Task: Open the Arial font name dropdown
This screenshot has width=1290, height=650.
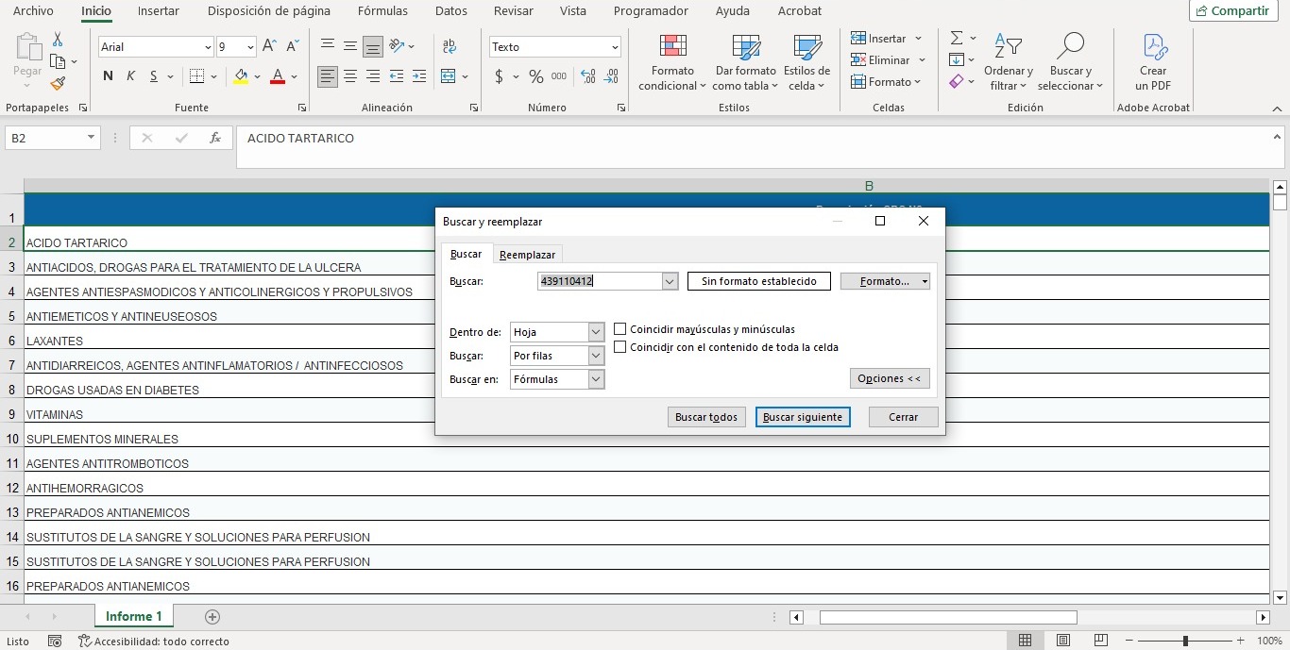Action: click(x=208, y=47)
